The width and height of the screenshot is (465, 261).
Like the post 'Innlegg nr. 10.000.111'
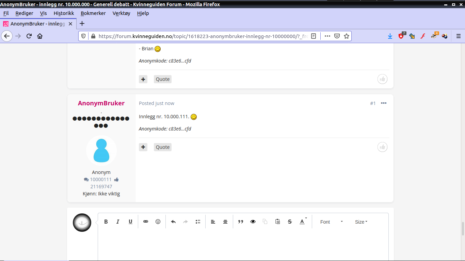(383, 147)
